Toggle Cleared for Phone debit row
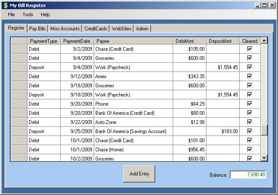The image size is (278, 195). coord(250,104)
